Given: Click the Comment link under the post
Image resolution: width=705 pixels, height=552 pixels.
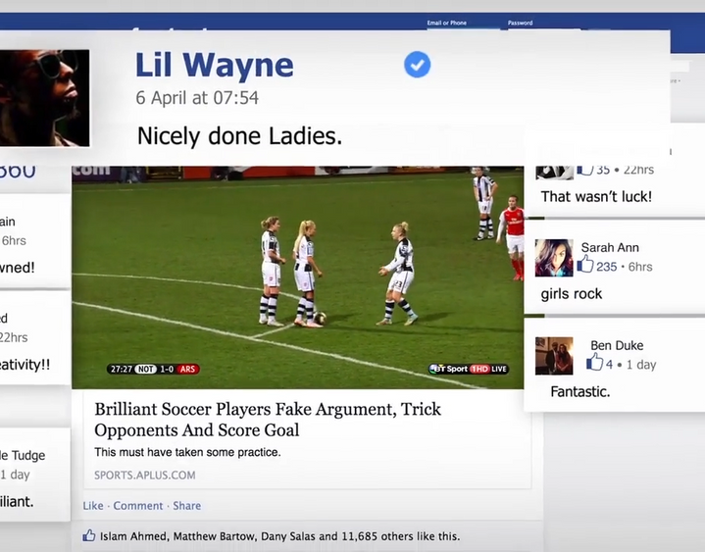Looking at the screenshot, I should coord(138,506).
